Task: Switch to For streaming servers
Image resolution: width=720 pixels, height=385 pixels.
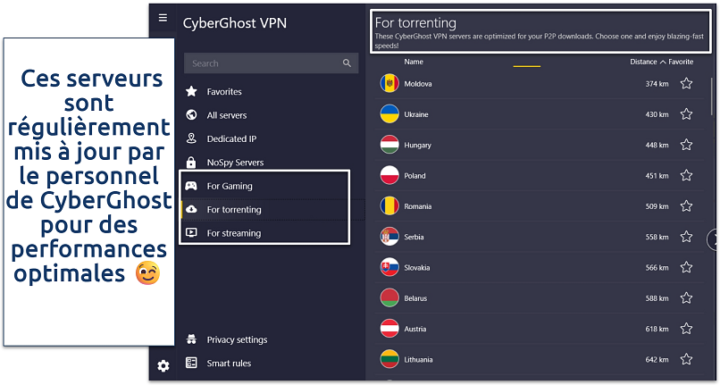Action: 233,233
